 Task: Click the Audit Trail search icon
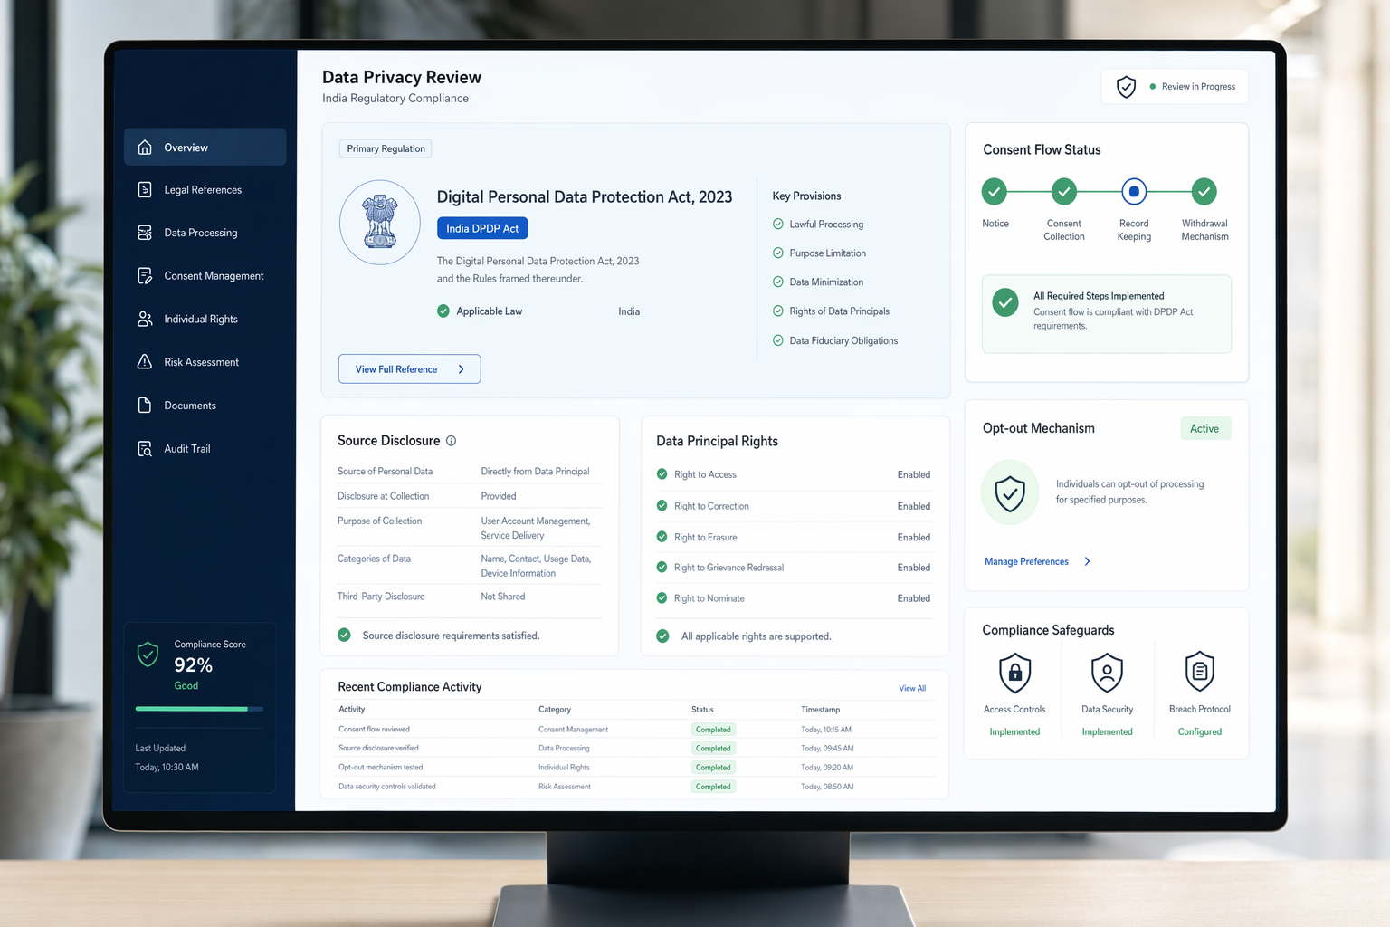145,448
